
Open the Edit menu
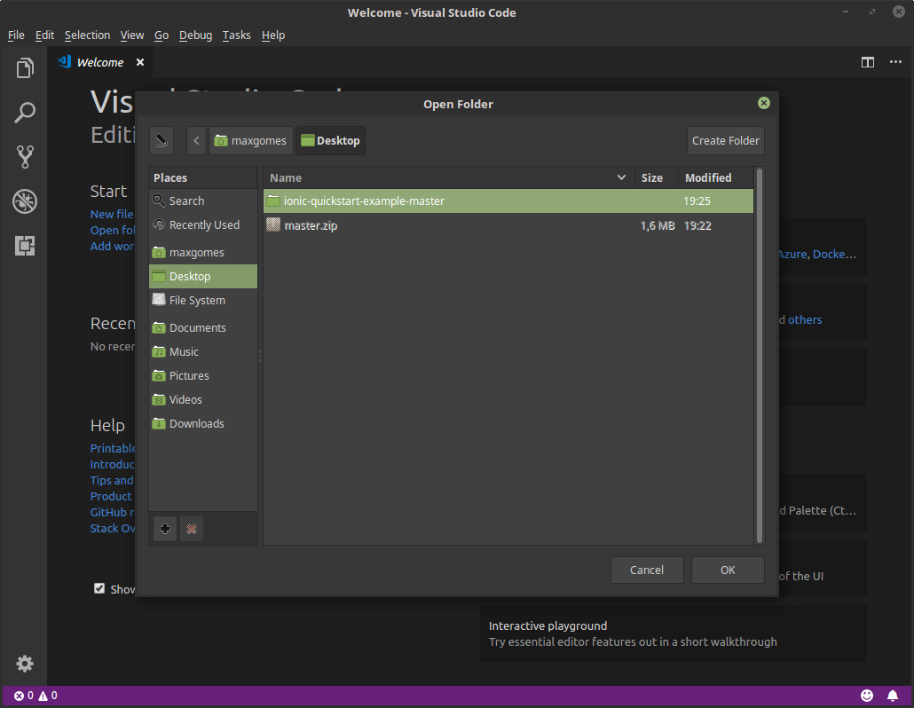[44, 35]
